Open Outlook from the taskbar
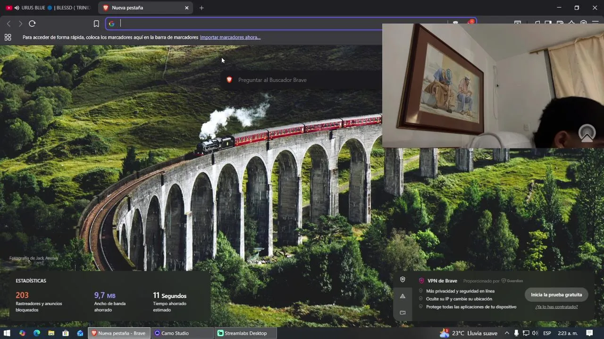604x339 pixels. tap(80, 333)
